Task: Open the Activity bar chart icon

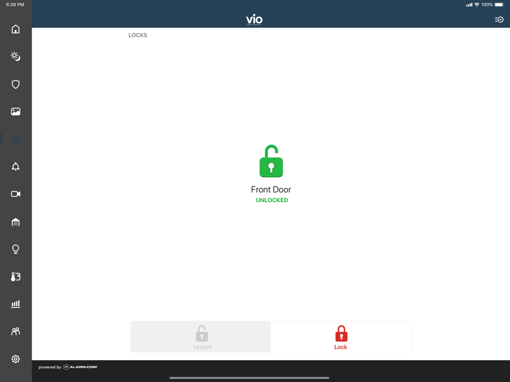Action: pos(16,304)
